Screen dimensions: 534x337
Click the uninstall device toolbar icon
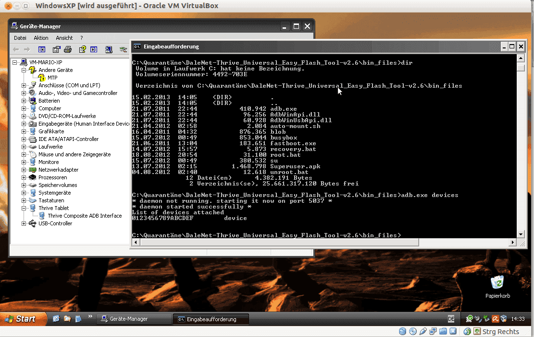(123, 49)
